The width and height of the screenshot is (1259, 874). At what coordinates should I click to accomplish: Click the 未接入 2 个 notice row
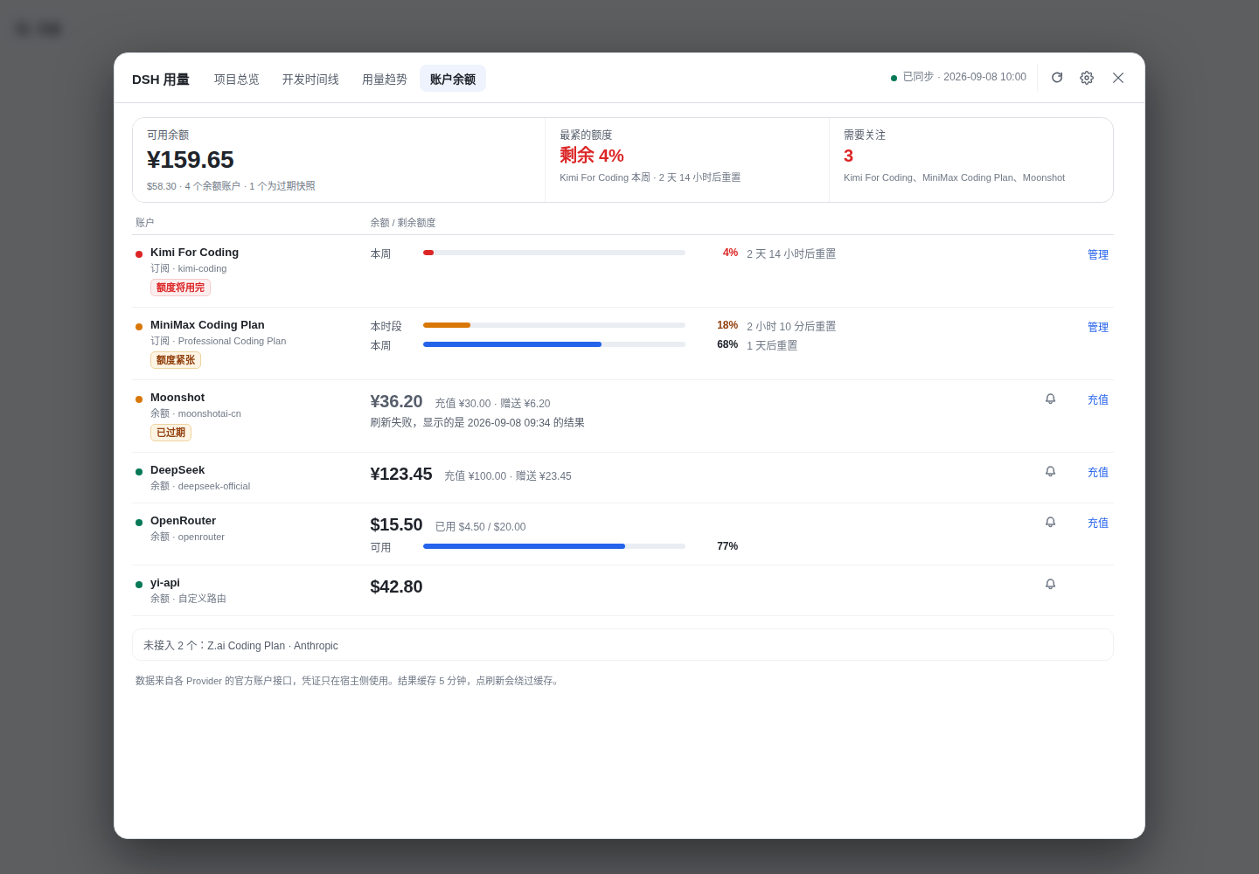[x=623, y=645]
